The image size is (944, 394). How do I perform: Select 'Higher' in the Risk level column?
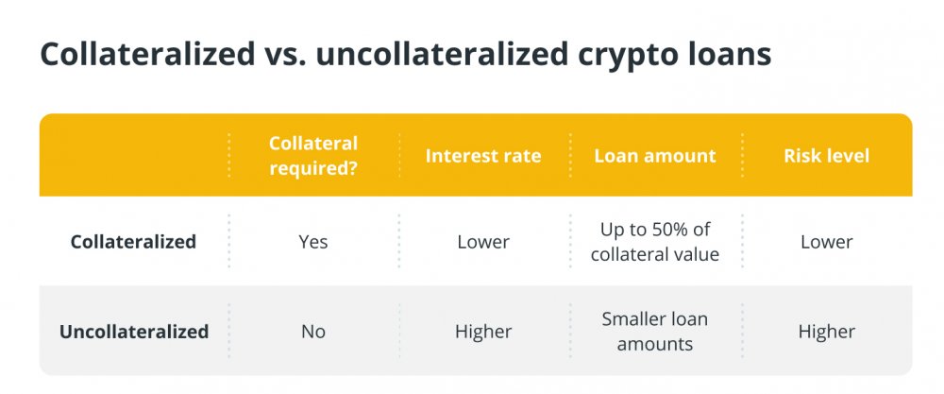pyautogui.click(x=827, y=332)
